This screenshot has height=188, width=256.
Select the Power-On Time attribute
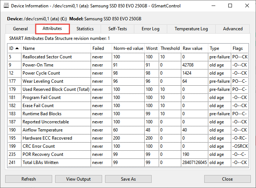pyautogui.click(x=128, y=65)
